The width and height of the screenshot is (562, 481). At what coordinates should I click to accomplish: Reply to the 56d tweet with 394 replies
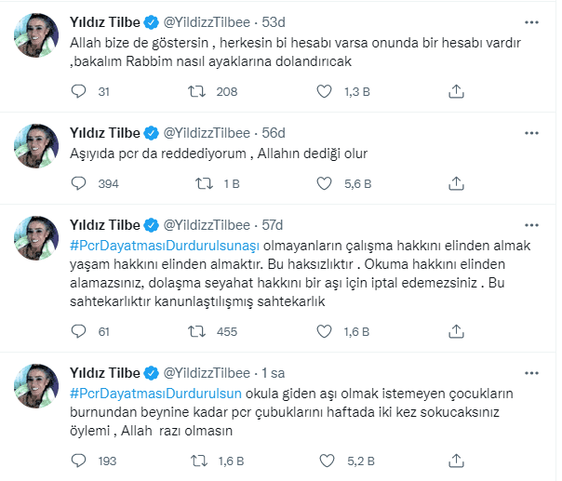[x=80, y=183]
